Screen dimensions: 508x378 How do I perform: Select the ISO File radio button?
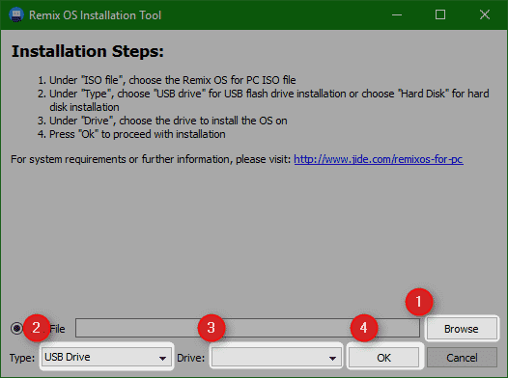16,329
